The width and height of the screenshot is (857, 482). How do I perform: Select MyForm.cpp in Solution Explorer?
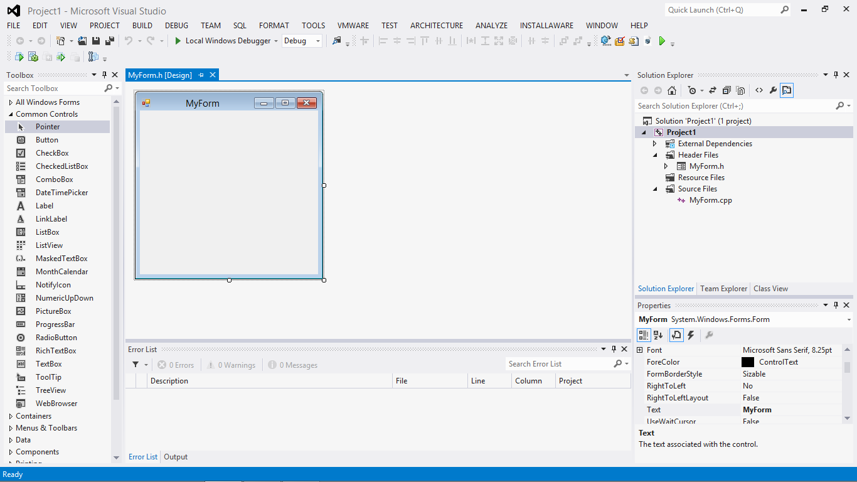click(710, 200)
